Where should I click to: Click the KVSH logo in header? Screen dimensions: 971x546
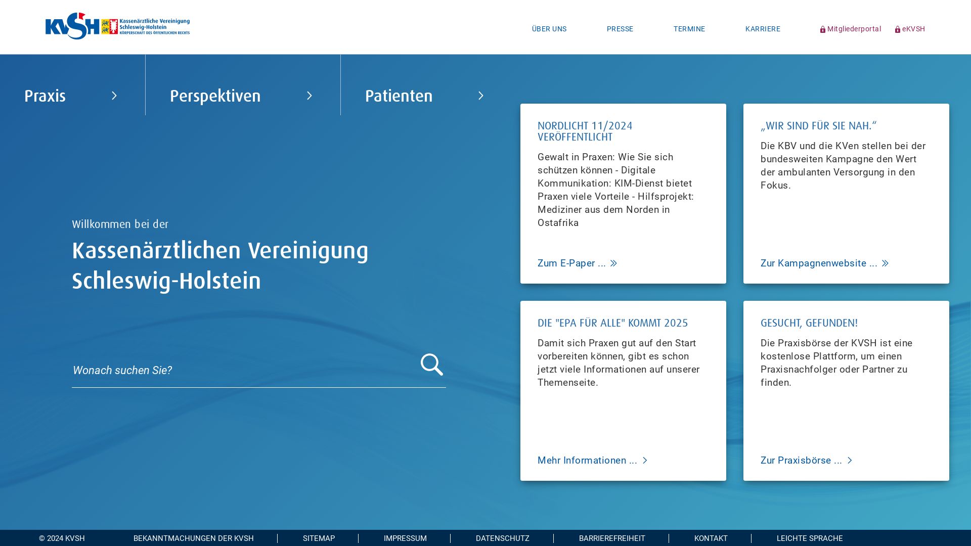tap(117, 26)
